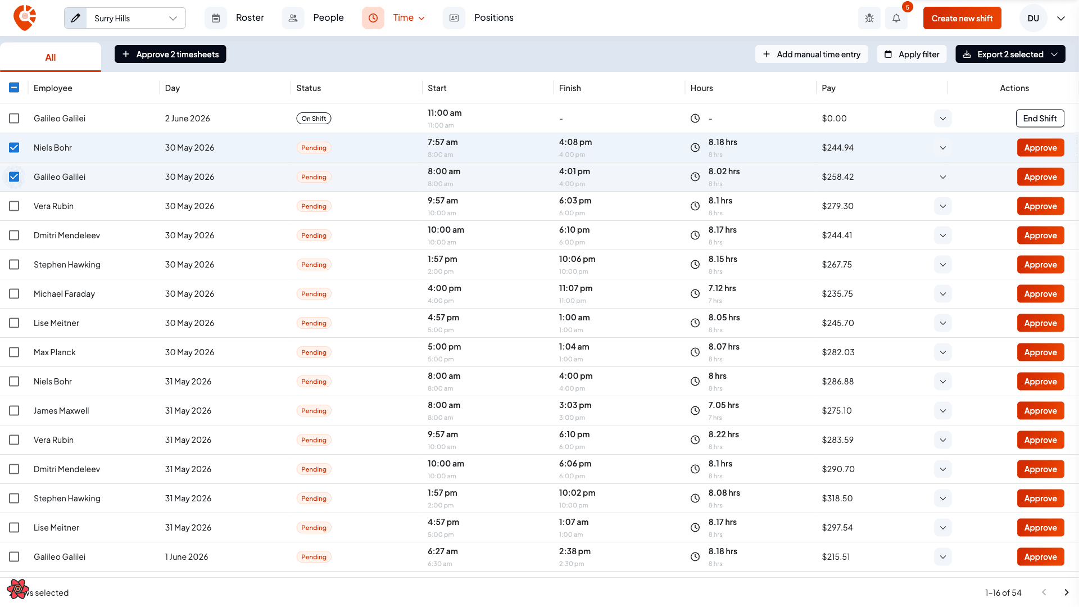
Task: Expand Stephen Hawking $318.50 row details
Action: coord(942,499)
